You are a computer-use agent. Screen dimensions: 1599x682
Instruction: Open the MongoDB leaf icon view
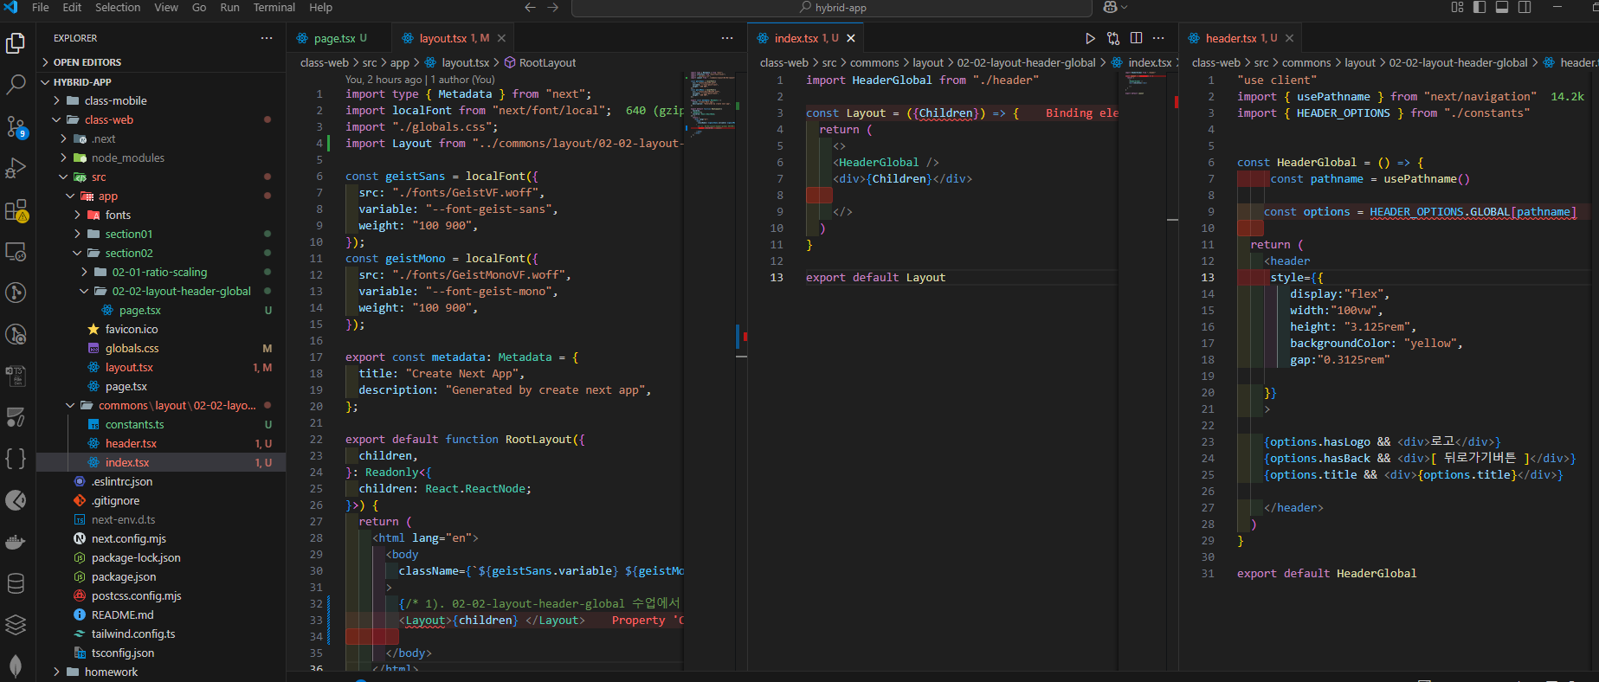pyautogui.click(x=16, y=666)
